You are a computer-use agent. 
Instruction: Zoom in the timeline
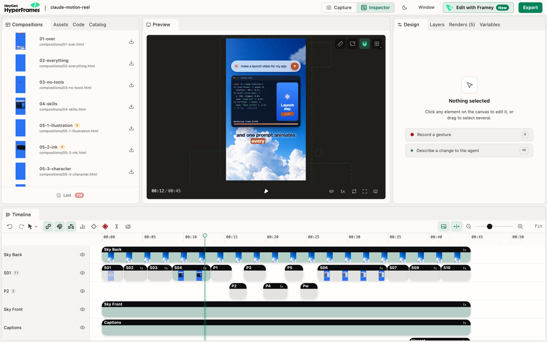520,226
